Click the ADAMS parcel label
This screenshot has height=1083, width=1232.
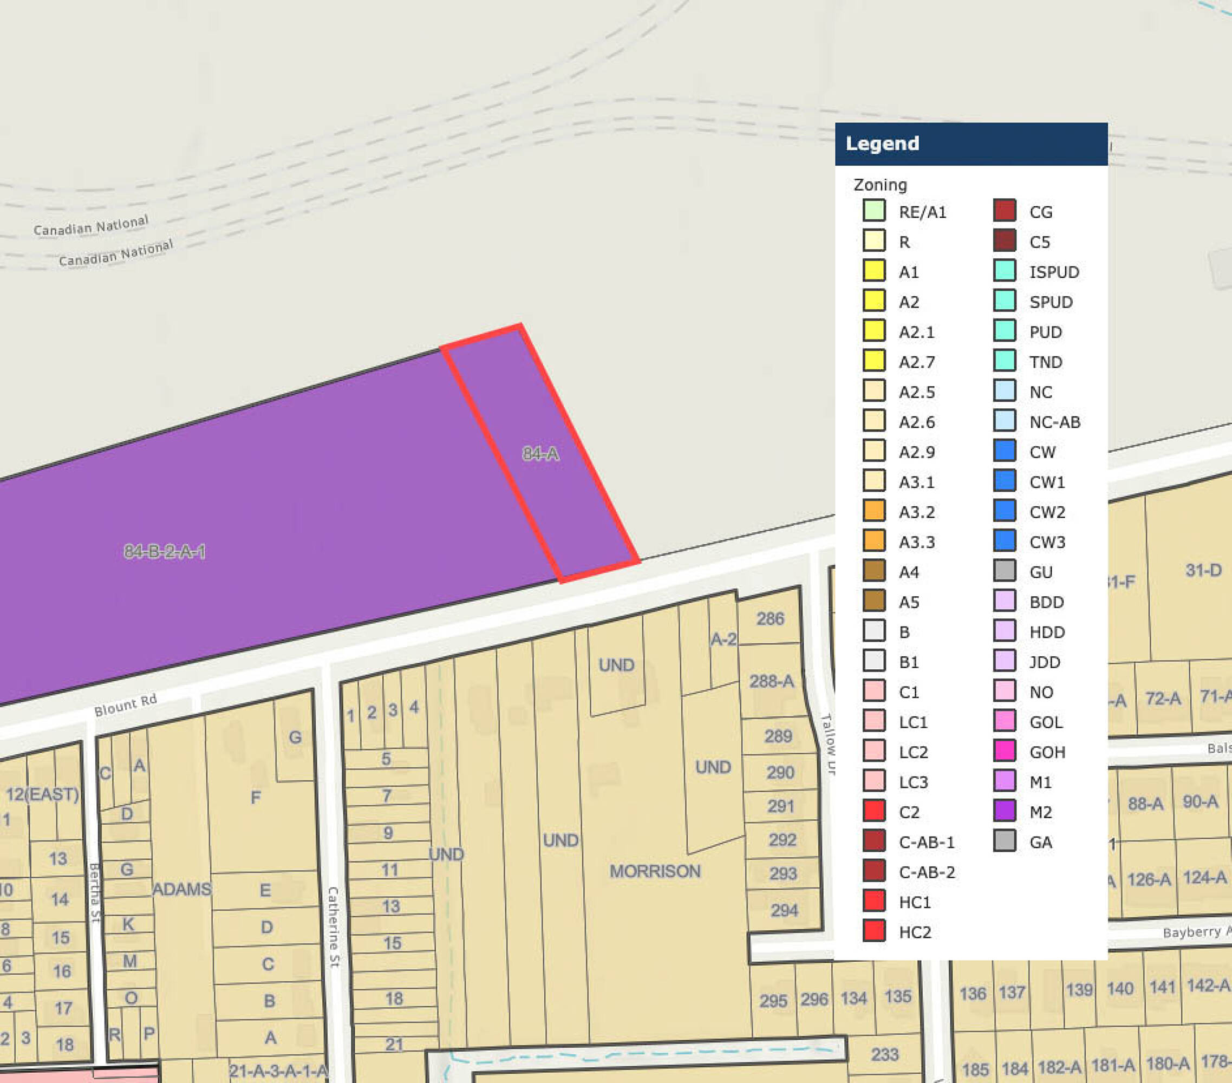tap(181, 889)
